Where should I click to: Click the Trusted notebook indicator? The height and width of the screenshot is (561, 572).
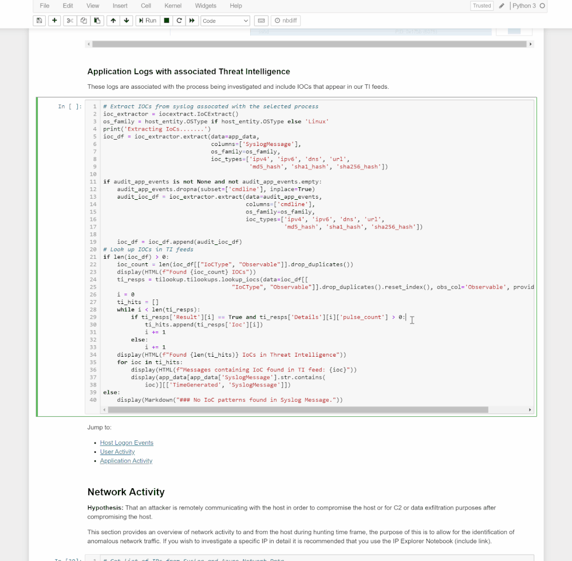[482, 6]
